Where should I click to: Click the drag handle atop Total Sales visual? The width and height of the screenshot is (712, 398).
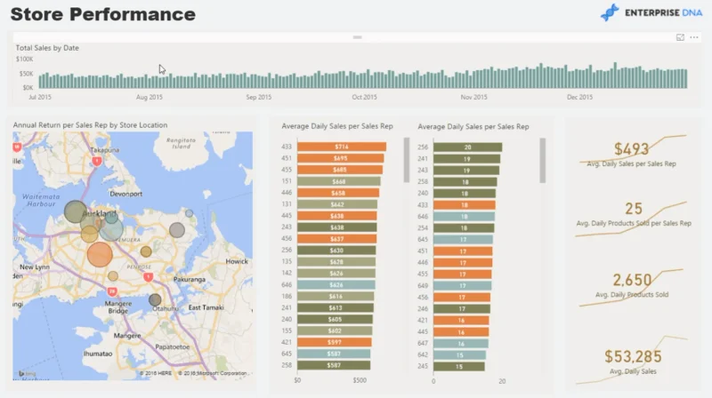358,37
